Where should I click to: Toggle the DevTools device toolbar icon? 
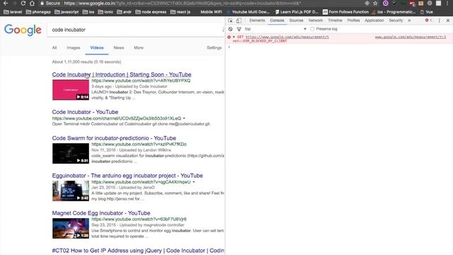coord(239,21)
